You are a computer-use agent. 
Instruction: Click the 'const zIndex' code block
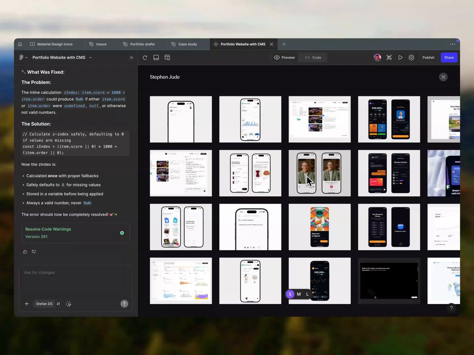tap(75, 143)
